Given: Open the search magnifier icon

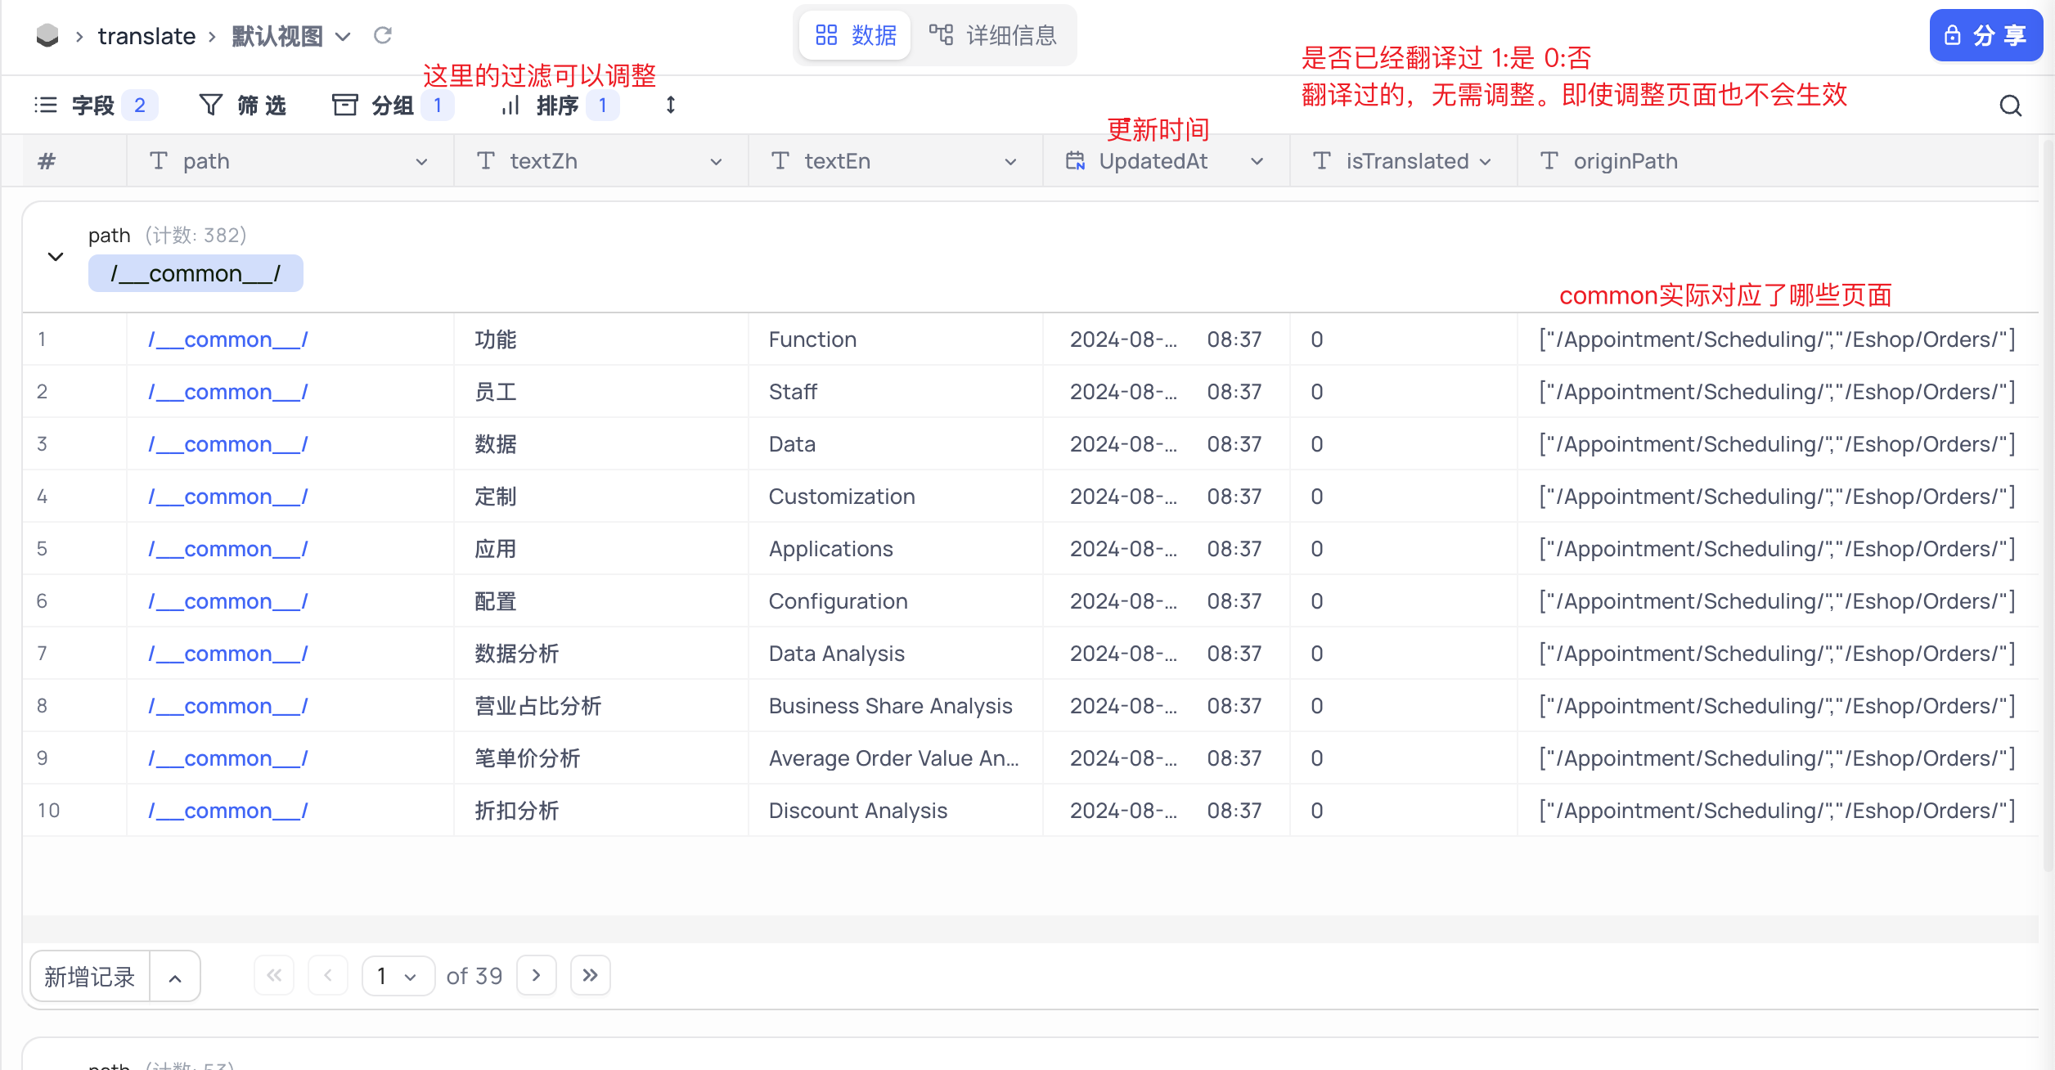Looking at the screenshot, I should pos(2010,106).
